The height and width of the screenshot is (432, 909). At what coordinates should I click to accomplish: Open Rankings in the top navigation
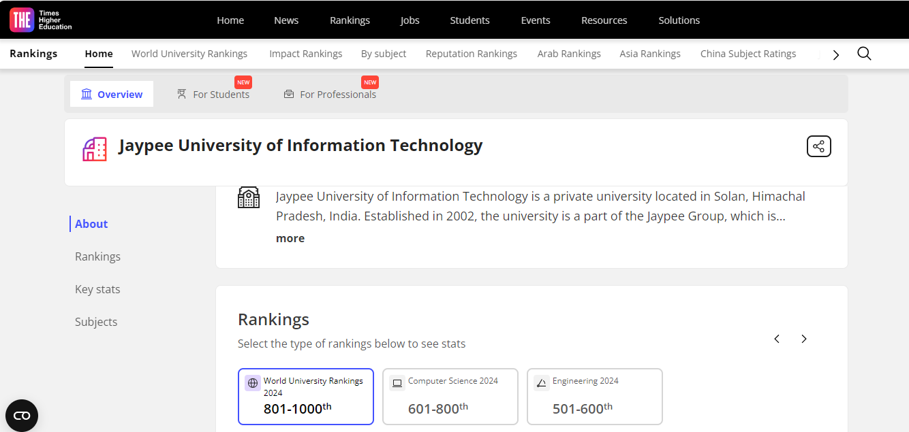(350, 20)
